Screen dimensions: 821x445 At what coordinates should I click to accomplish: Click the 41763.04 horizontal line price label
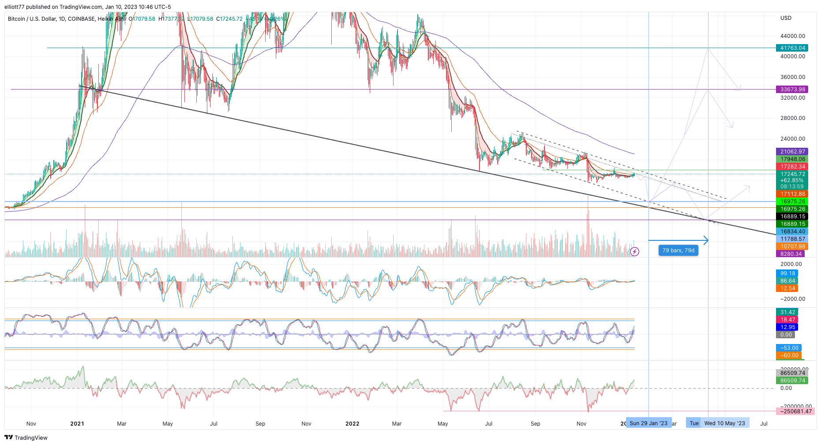792,48
